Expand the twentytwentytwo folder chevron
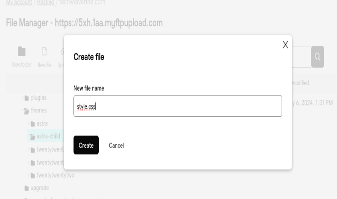Image resolution: width=337 pixels, height=199 pixels. tap(28, 175)
